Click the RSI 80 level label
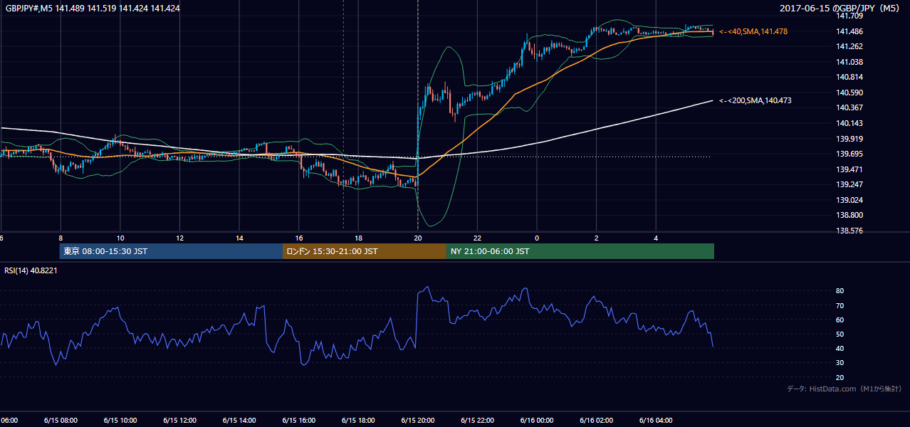The width and height of the screenshot is (910, 427). [x=840, y=291]
